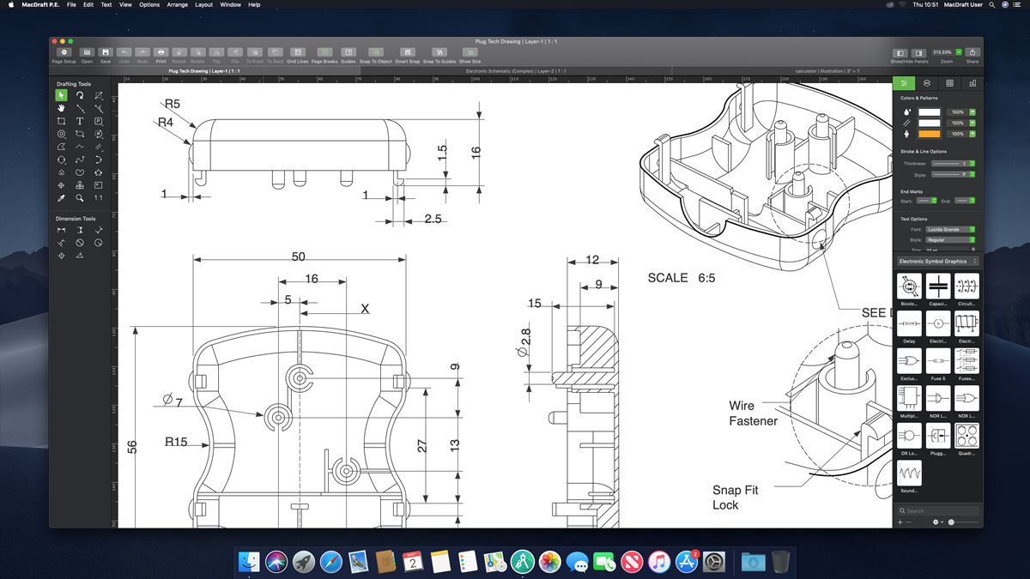Select the angle dimension tool
Screen dimensions: 1030x579
(x=80, y=256)
